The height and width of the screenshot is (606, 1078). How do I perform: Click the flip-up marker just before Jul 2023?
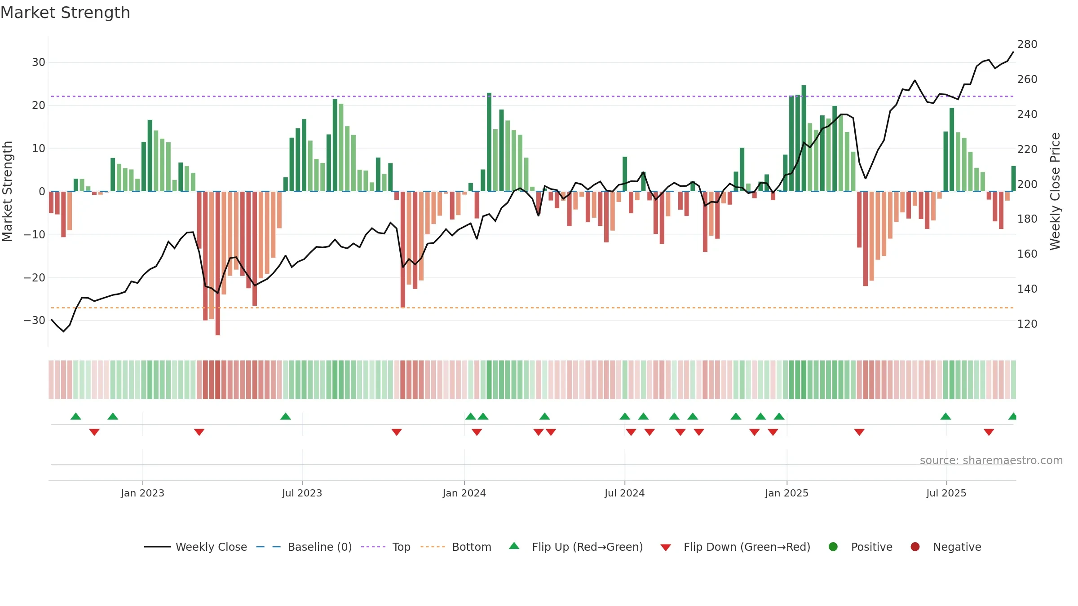286,416
